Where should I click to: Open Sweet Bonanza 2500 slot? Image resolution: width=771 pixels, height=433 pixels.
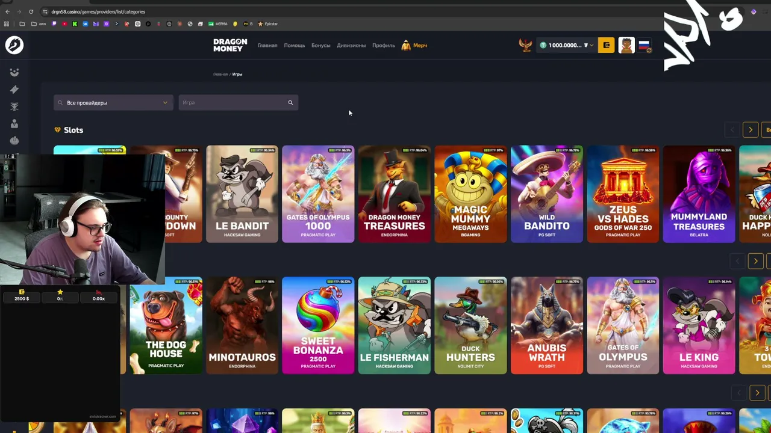(318, 325)
